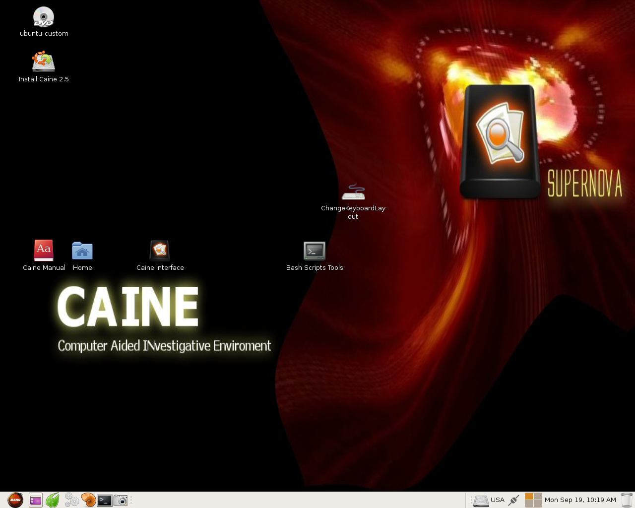Image resolution: width=635 pixels, height=508 pixels.
Task: Open the camera screenshot tool
Action: coord(121,500)
